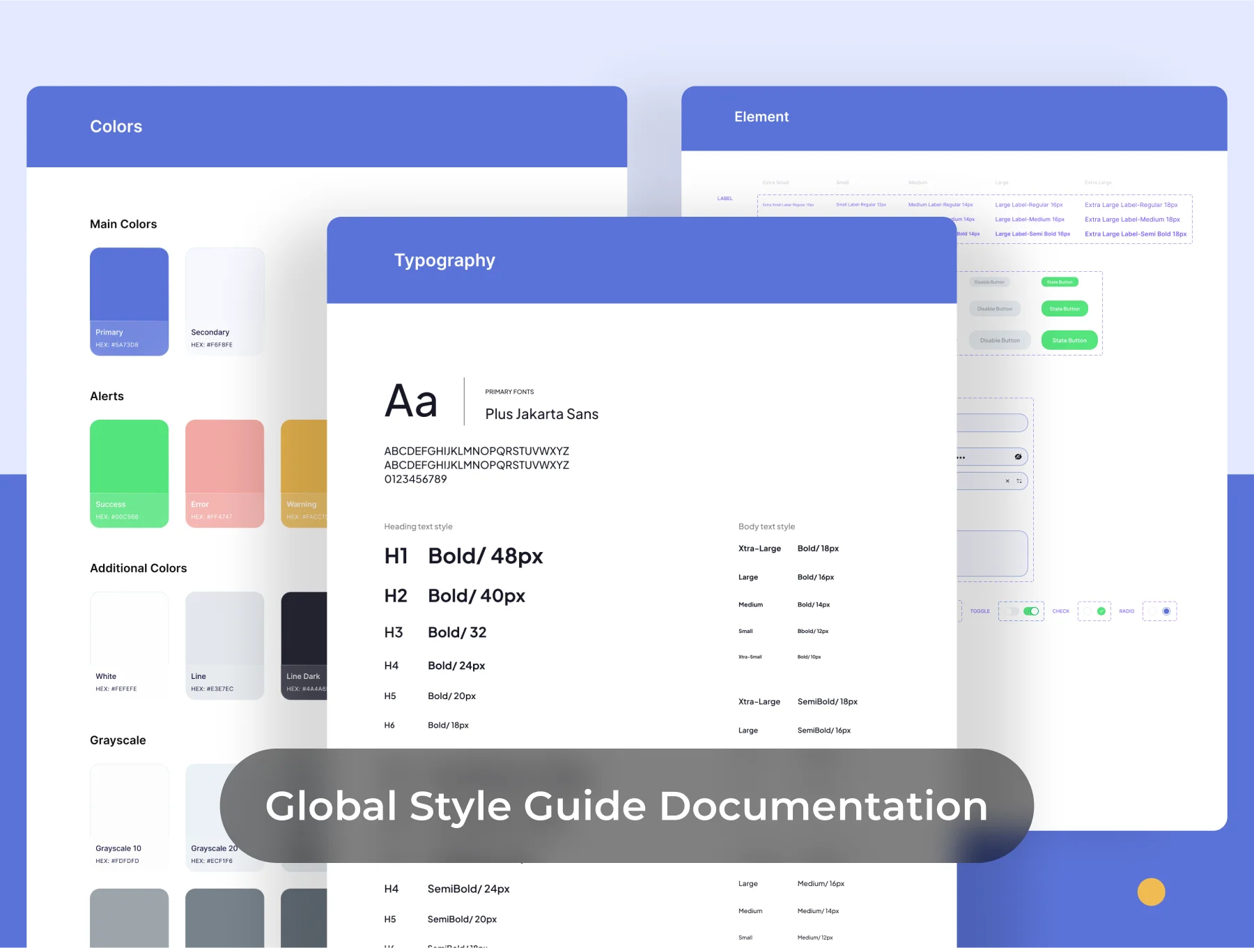The image size is (1254, 948).
Task: Click the Global Style Guide Documentation banner
Action: tap(626, 806)
